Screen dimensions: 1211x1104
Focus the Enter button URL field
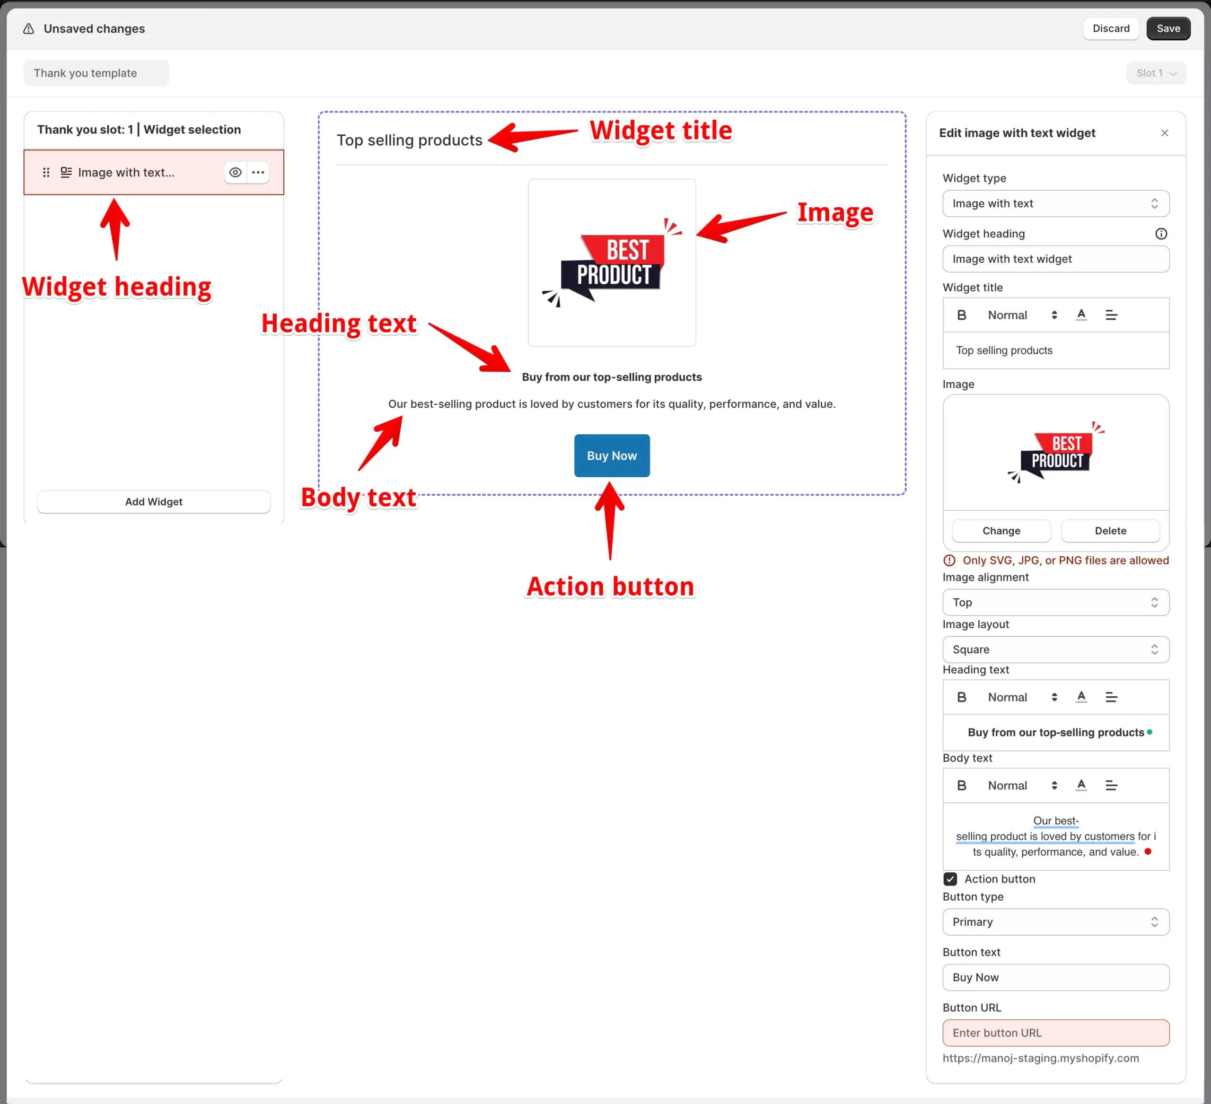1055,1033
